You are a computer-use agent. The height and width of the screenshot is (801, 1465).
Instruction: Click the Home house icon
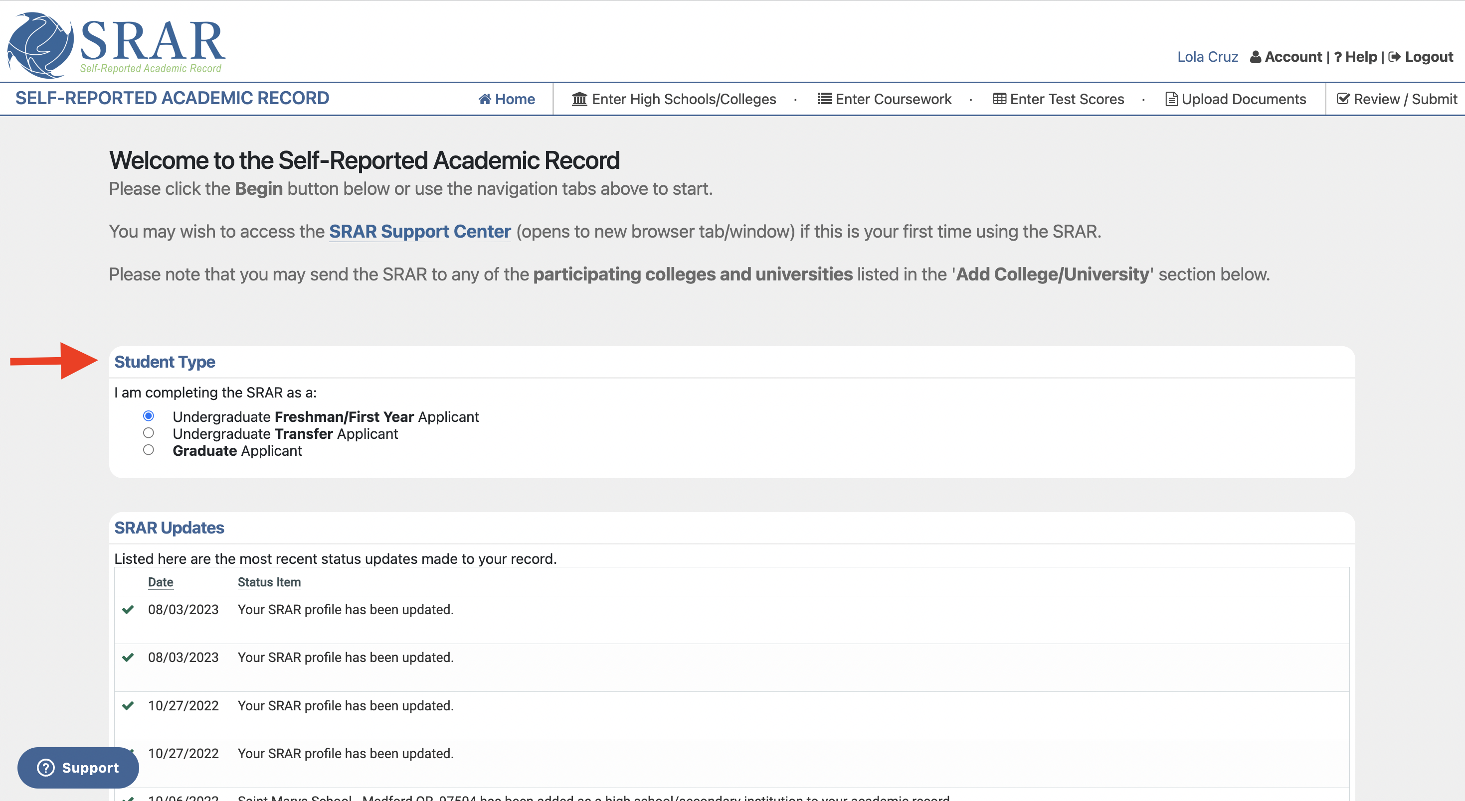click(485, 100)
